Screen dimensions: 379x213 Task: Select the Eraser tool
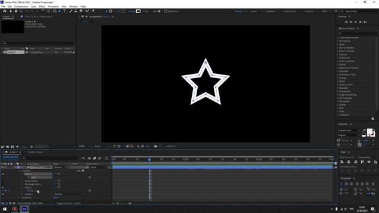pyautogui.click(x=81, y=11)
